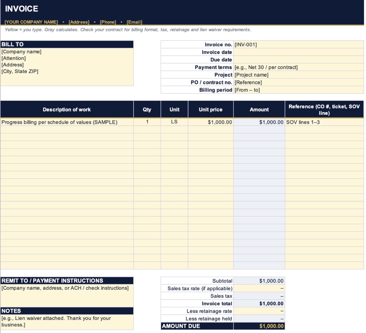Click the Description of work column header
The height and width of the screenshot is (333, 366).
click(x=67, y=110)
